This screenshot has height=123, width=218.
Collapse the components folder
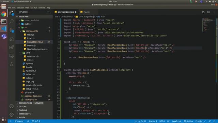point(20,31)
